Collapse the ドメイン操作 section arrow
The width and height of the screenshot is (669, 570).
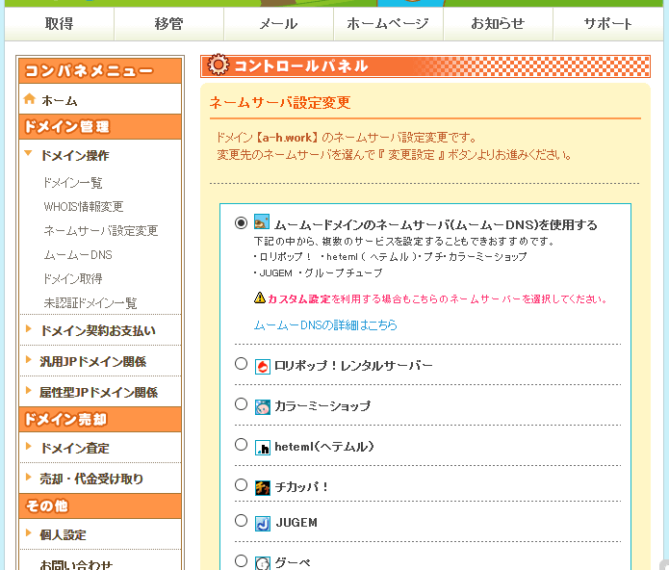point(28,153)
